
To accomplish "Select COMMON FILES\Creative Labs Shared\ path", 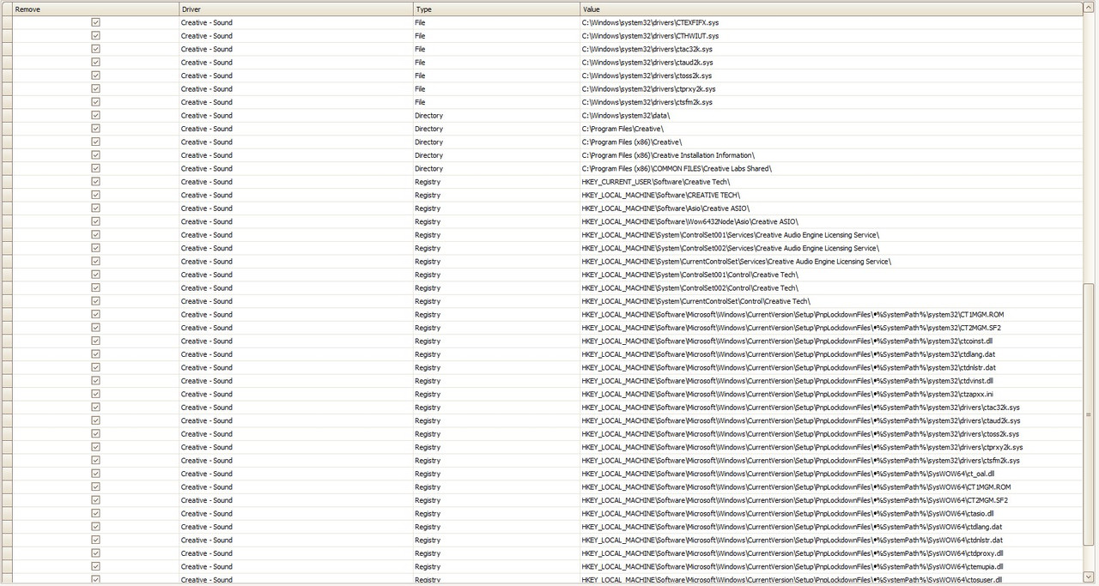I will click(831, 168).
